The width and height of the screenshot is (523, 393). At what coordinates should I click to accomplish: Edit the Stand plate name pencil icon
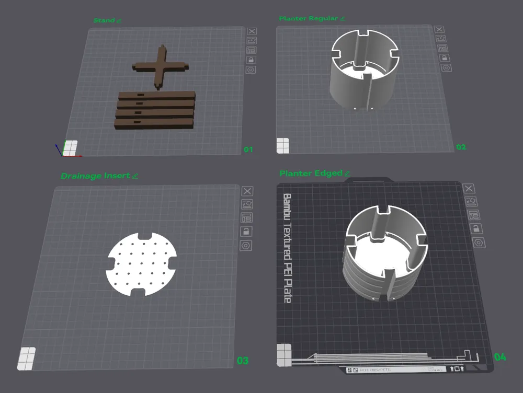coord(119,21)
